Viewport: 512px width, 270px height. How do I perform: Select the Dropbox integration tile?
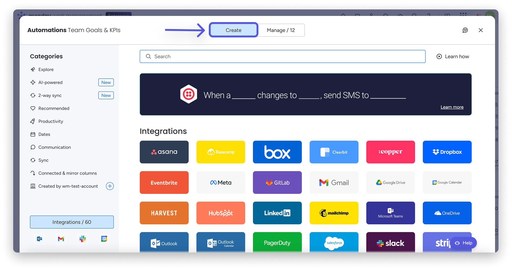[447, 152]
